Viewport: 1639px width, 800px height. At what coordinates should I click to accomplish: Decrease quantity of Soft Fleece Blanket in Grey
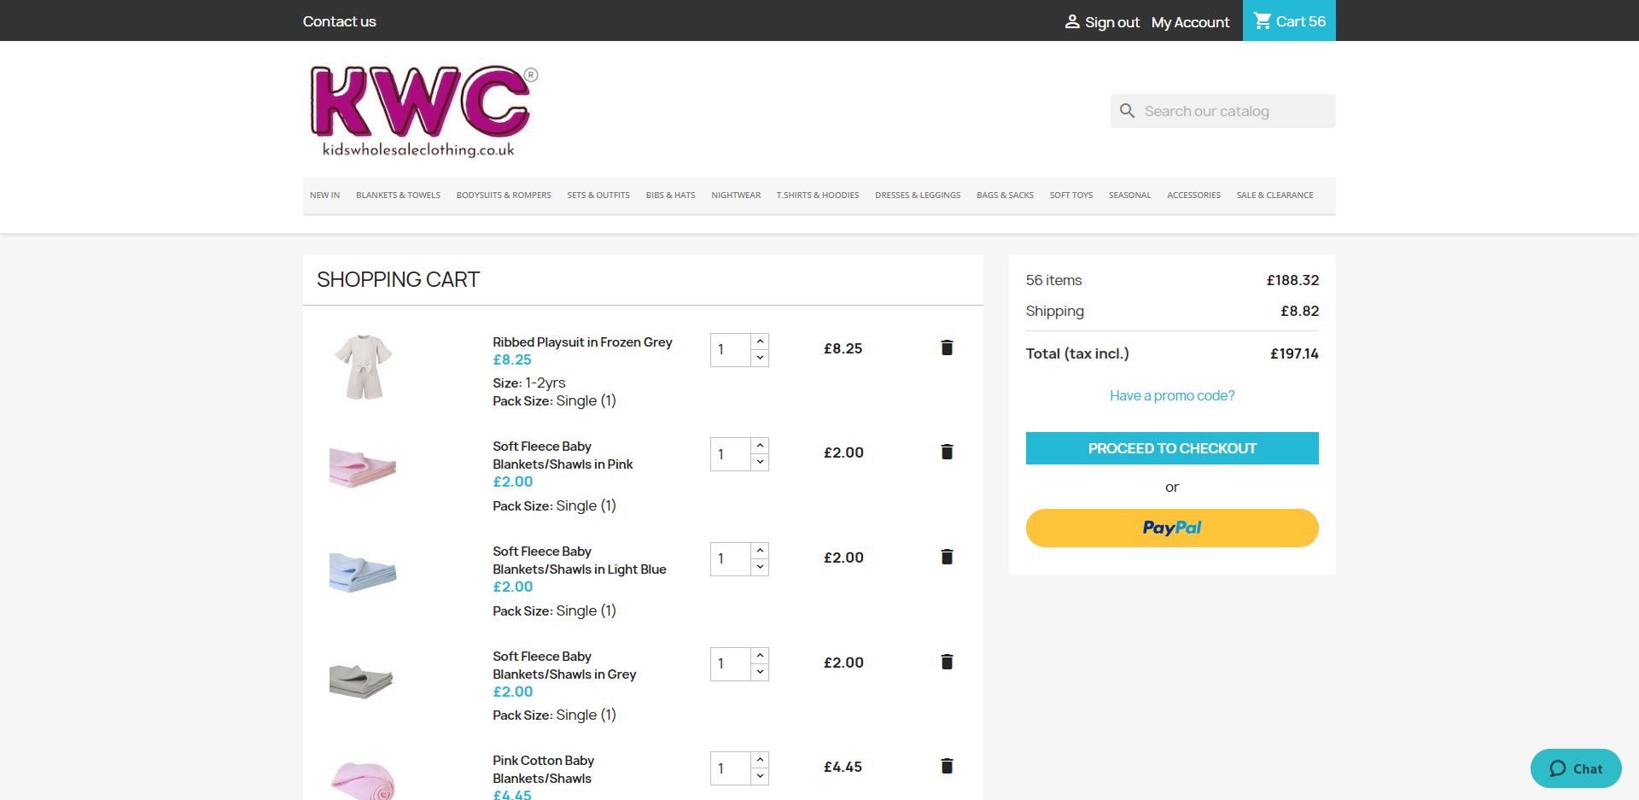point(760,672)
